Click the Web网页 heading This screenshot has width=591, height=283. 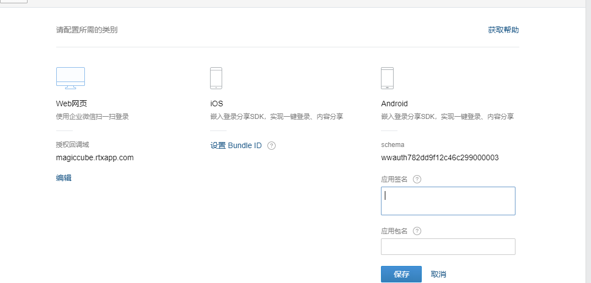(x=72, y=104)
